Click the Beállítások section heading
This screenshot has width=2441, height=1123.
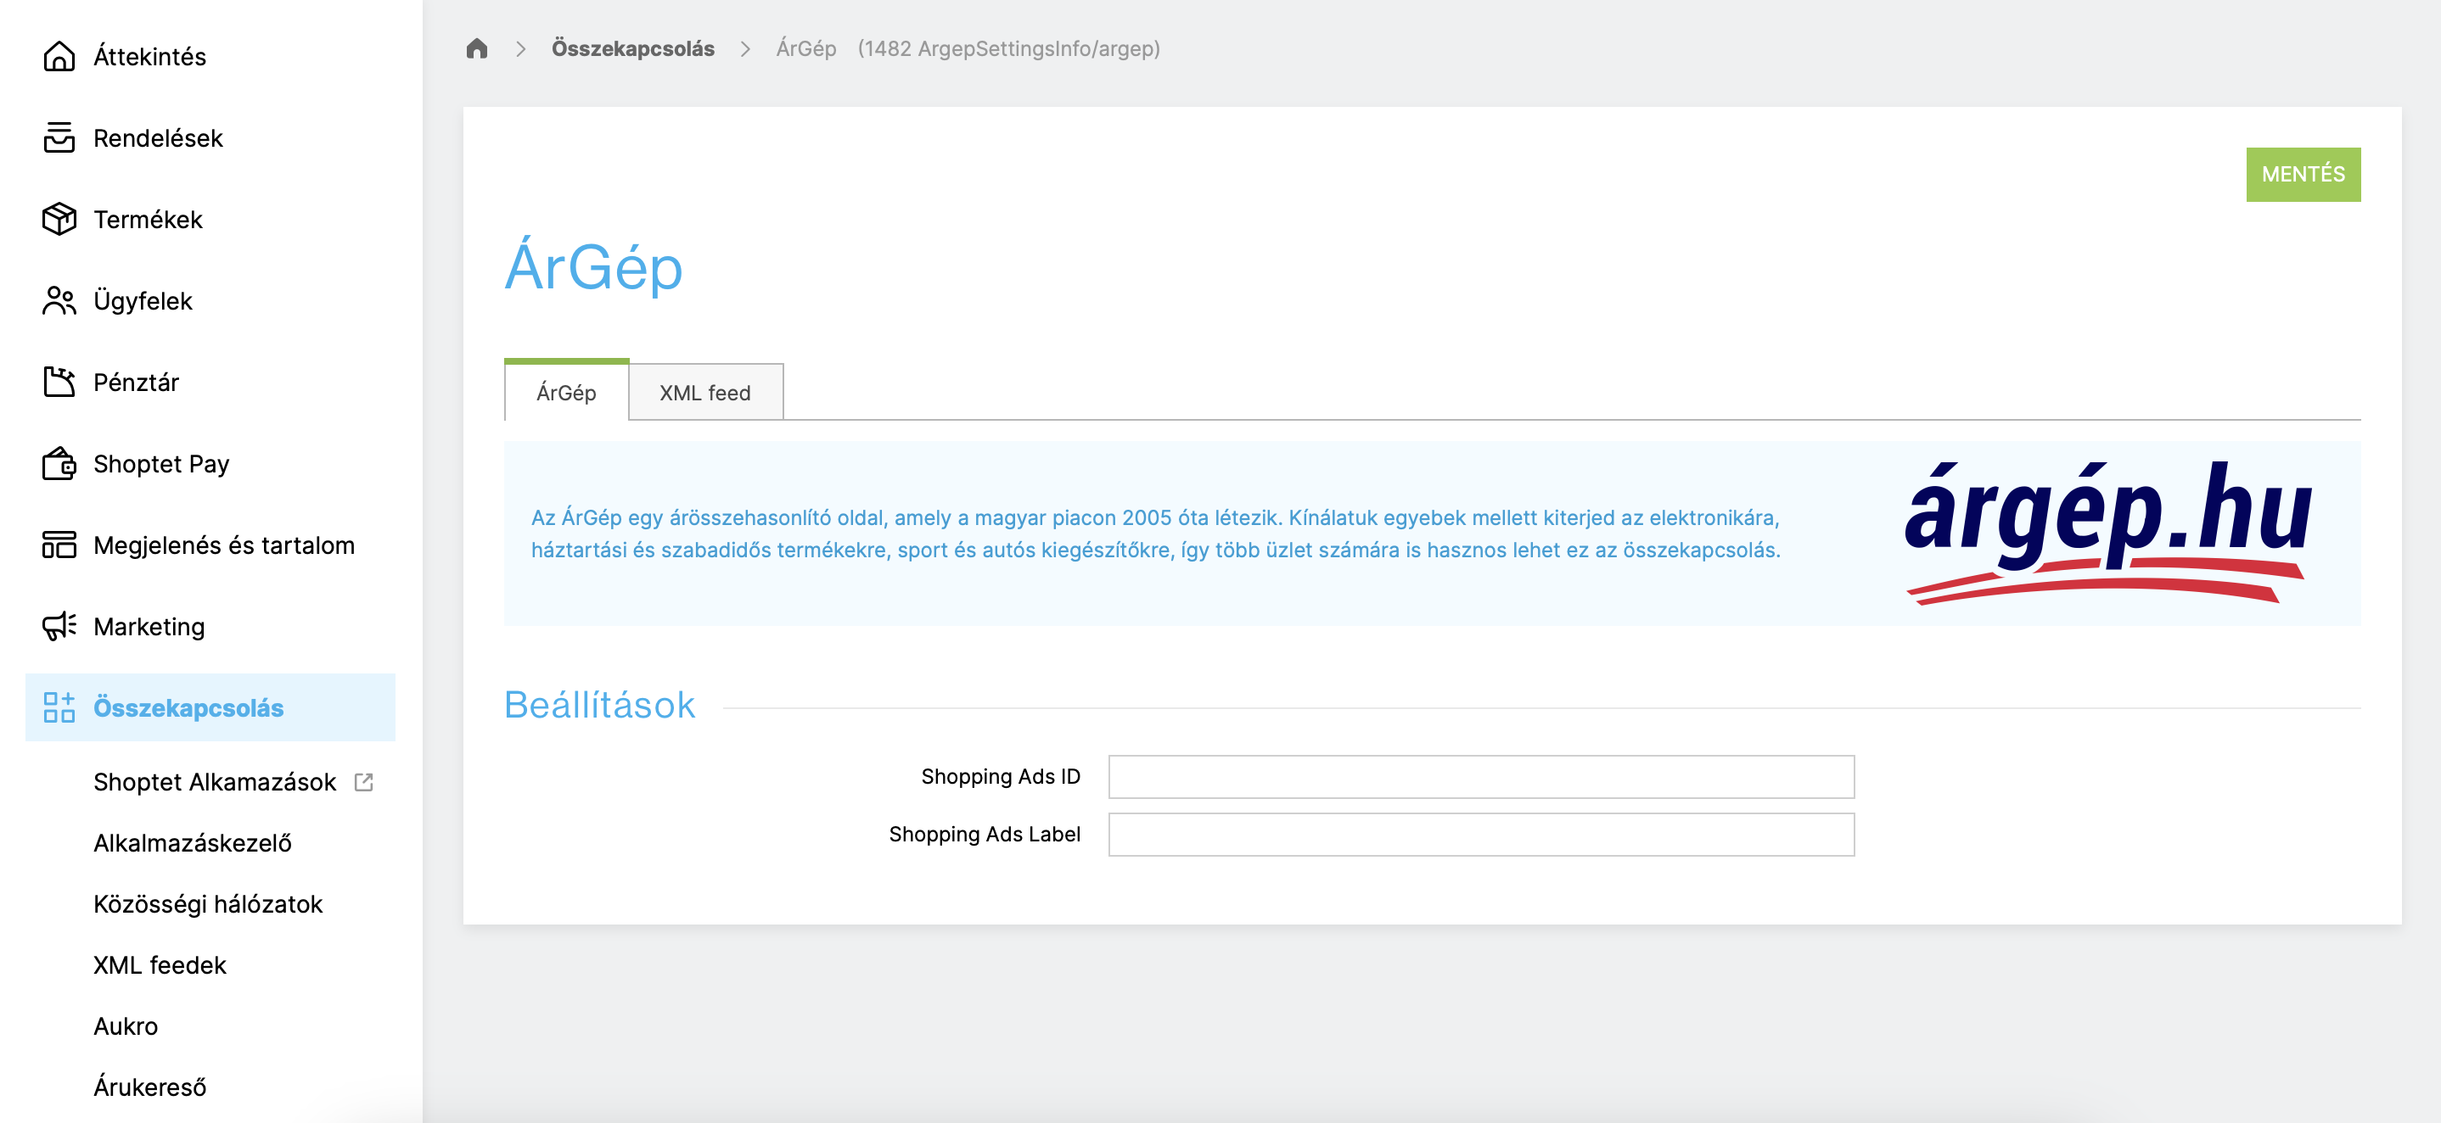pyautogui.click(x=600, y=706)
